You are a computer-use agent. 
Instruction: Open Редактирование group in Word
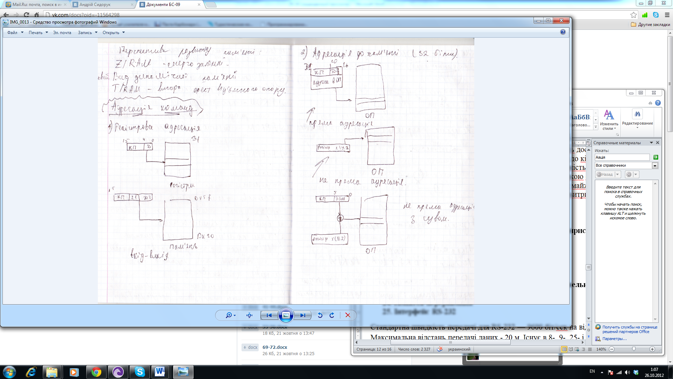(637, 119)
